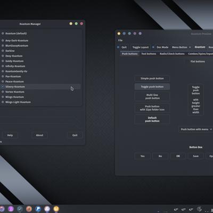Select the Amy-Dark-Kvantum theme
The width and height of the screenshot is (213, 213).
[17, 40]
